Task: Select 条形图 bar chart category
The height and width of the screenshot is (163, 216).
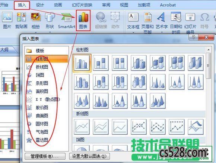Action: tap(47, 83)
